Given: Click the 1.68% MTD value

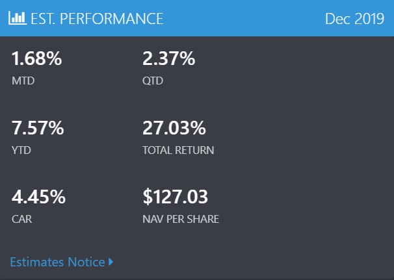Looking at the screenshot, I should coord(36,58).
